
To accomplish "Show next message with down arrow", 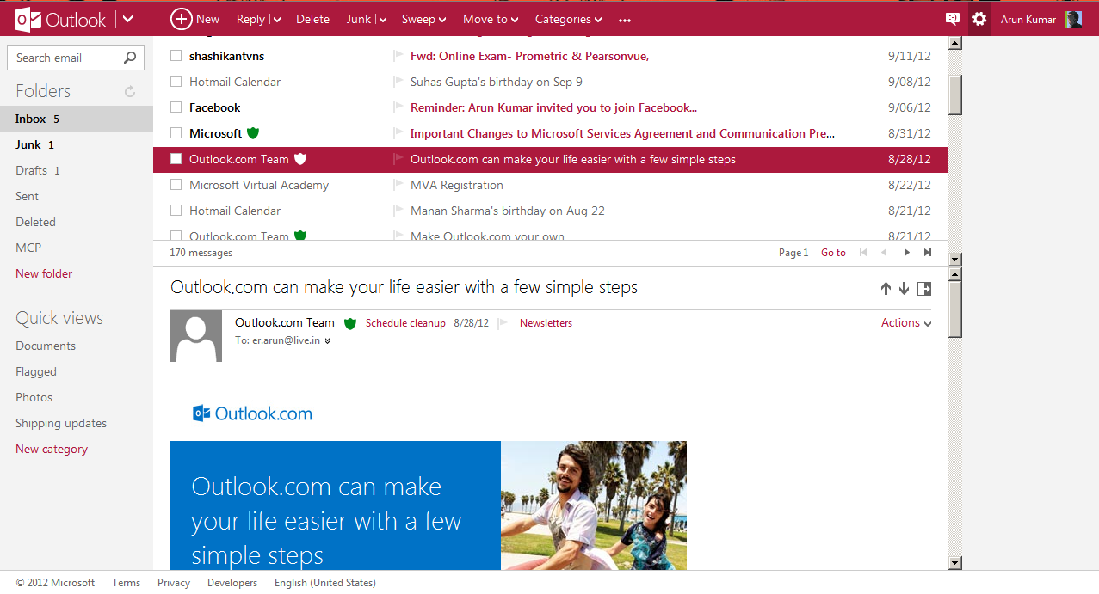I will 904,289.
